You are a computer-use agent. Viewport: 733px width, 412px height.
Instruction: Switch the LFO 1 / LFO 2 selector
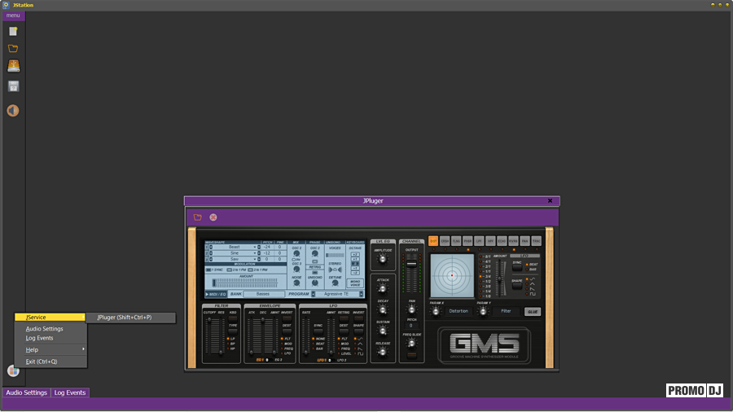click(332, 360)
